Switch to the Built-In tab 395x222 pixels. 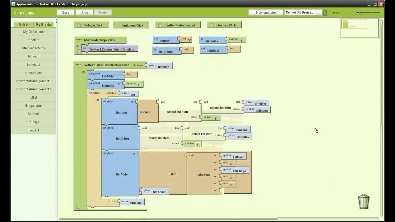23,25
